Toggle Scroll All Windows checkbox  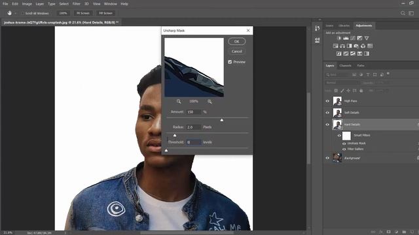point(22,13)
